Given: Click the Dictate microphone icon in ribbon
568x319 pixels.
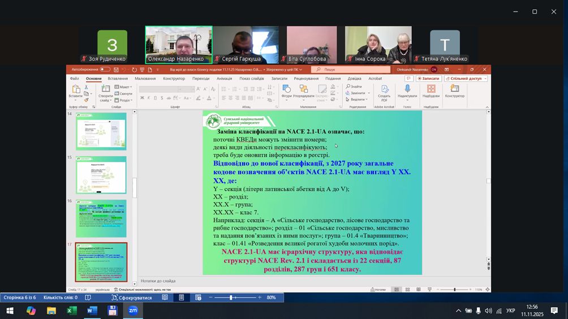Looking at the screenshot, I should (x=407, y=90).
